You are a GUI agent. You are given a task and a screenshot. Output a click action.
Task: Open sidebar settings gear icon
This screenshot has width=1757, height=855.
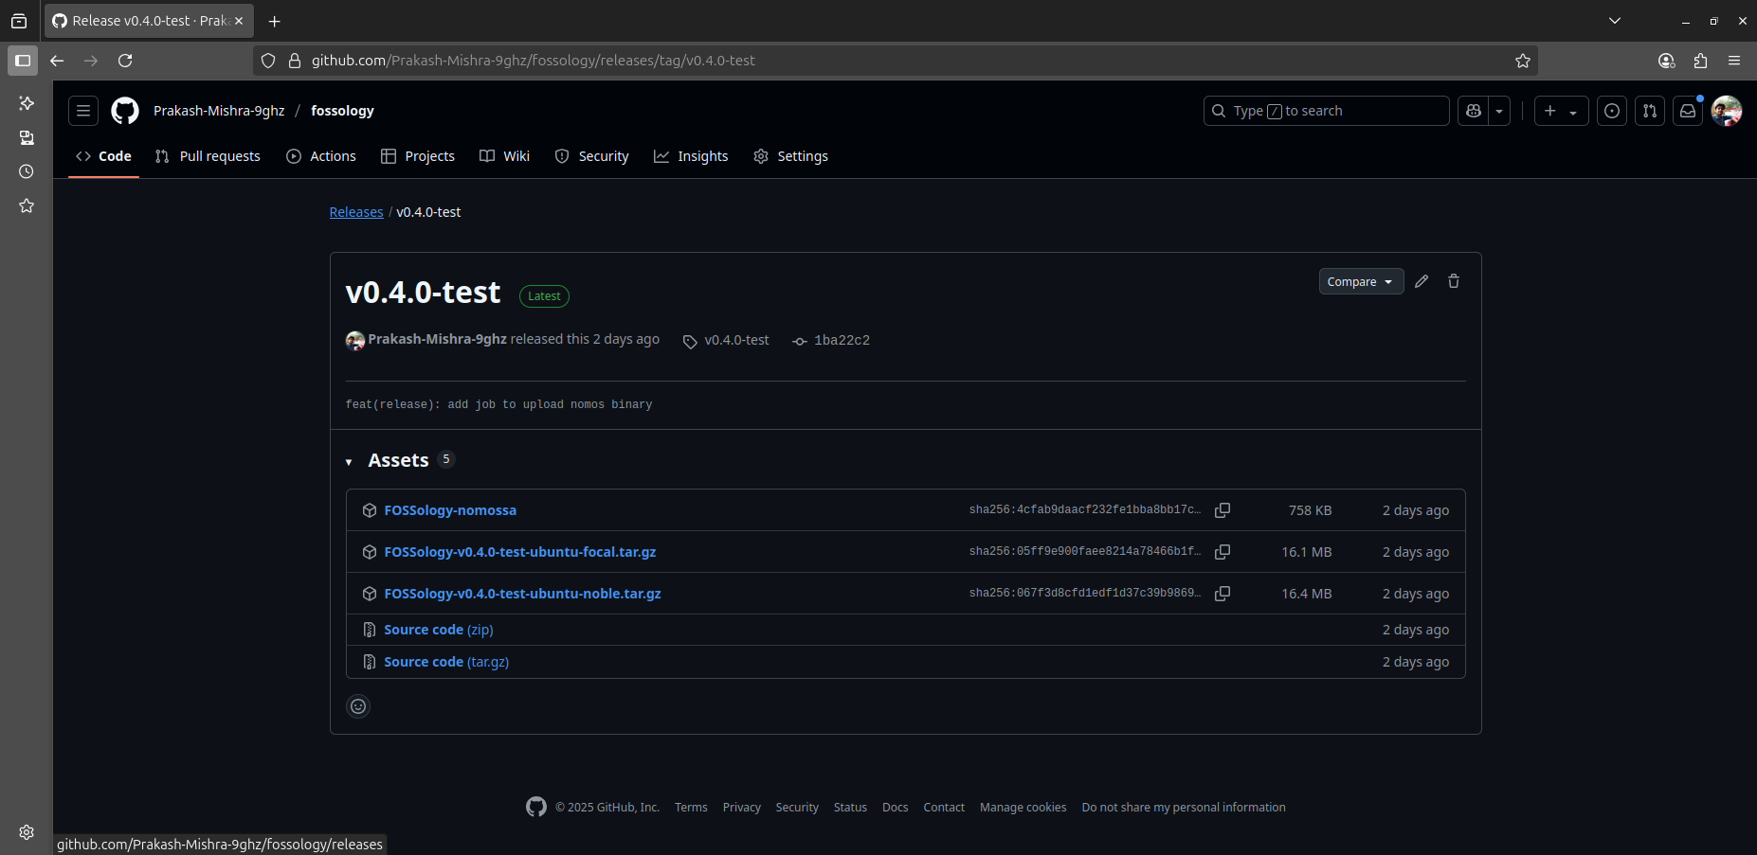(x=27, y=832)
